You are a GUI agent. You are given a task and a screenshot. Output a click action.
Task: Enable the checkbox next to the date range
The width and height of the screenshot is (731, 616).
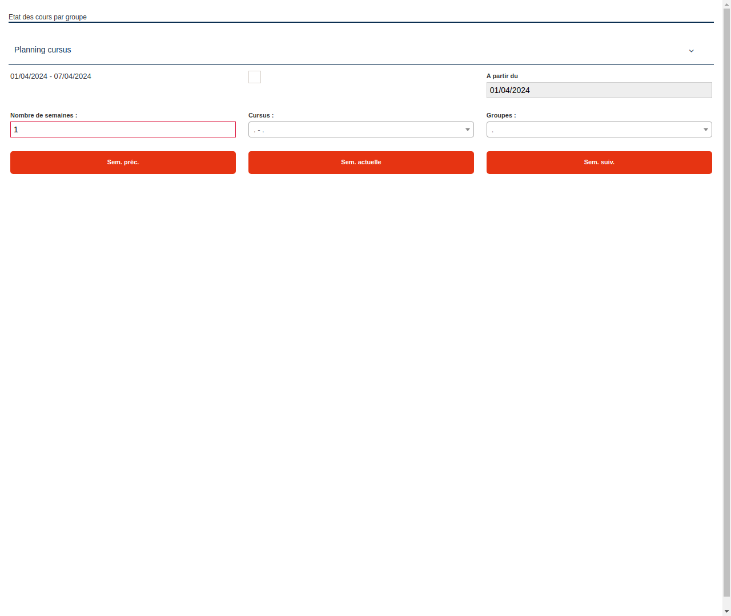point(254,77)
